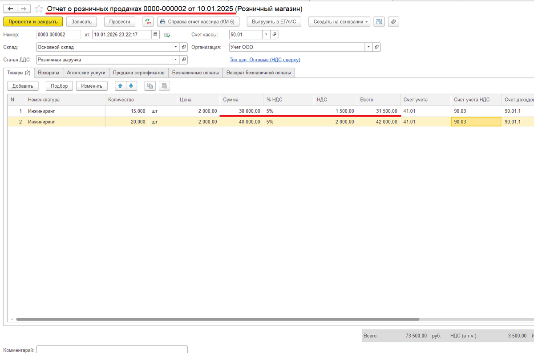
Task: Open the Тип цен: Оптовые link
Action: (265, 60)
